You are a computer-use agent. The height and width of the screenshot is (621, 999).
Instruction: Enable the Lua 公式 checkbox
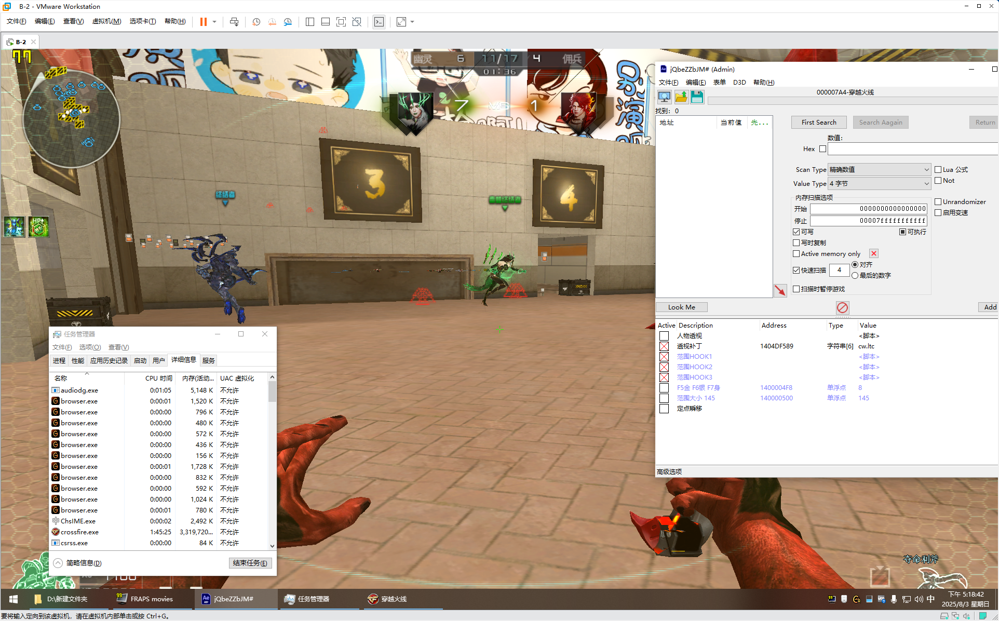click(938, 170)
